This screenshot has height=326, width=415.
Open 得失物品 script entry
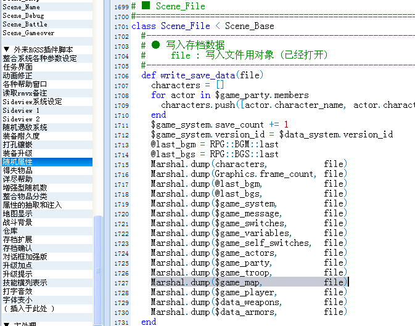[47, 171]
